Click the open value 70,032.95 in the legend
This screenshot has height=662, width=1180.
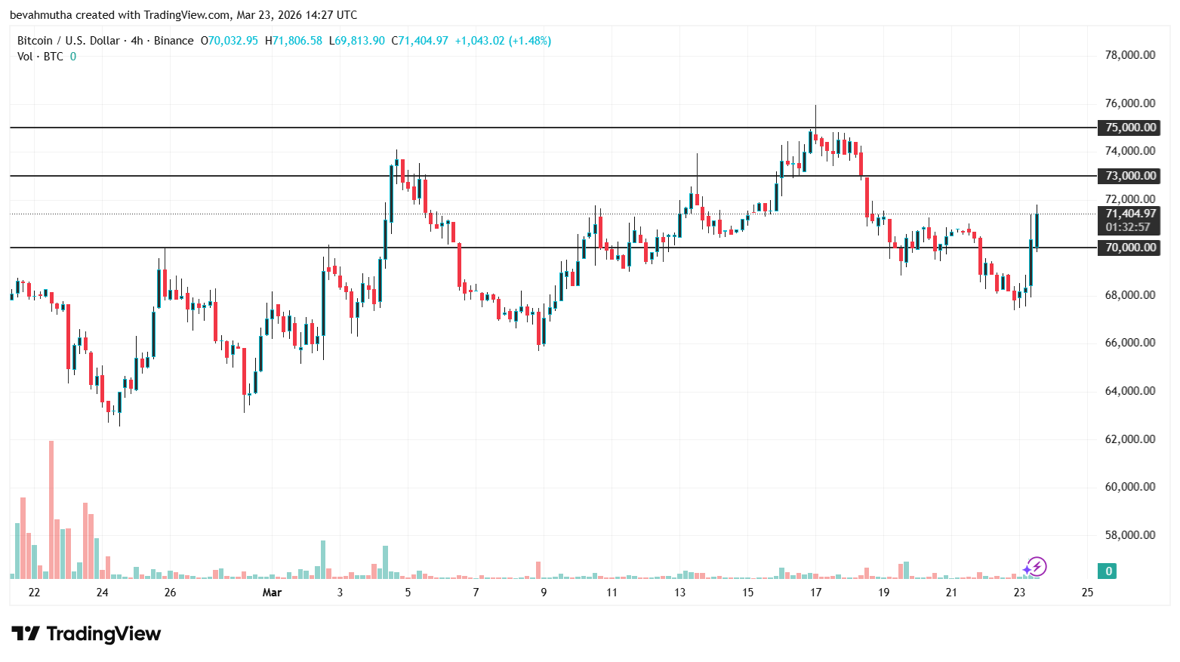(x=230, y=40)
